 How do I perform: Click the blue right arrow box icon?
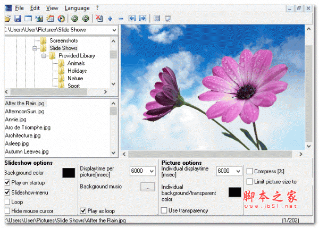pyautogui.click(x=142, y=19)
